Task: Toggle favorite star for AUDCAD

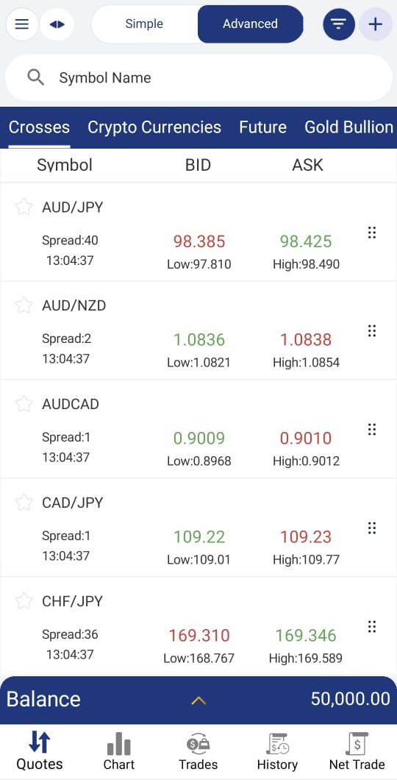Action: tap(24, 404)
